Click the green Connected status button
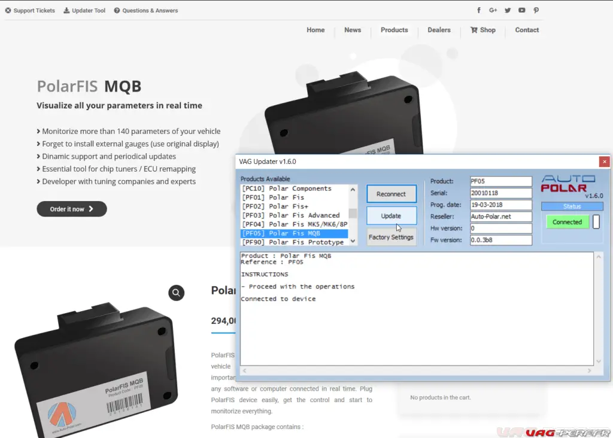This screenshot has width=613, height=438. tap(568, 222)
